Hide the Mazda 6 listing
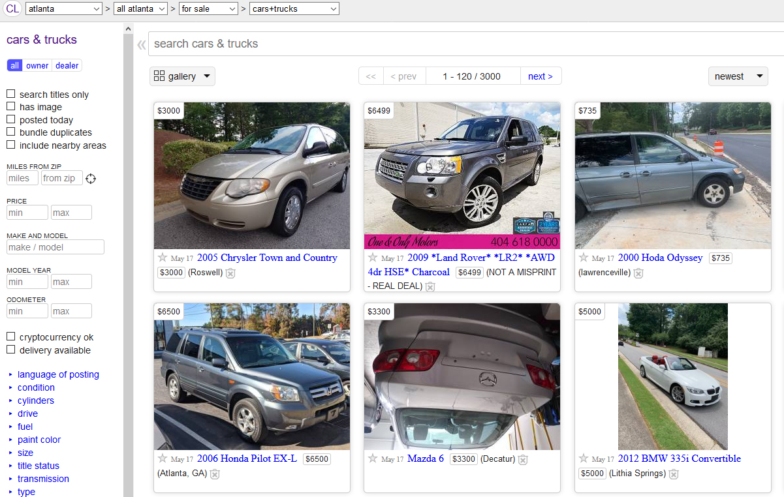 coord(523,460)
